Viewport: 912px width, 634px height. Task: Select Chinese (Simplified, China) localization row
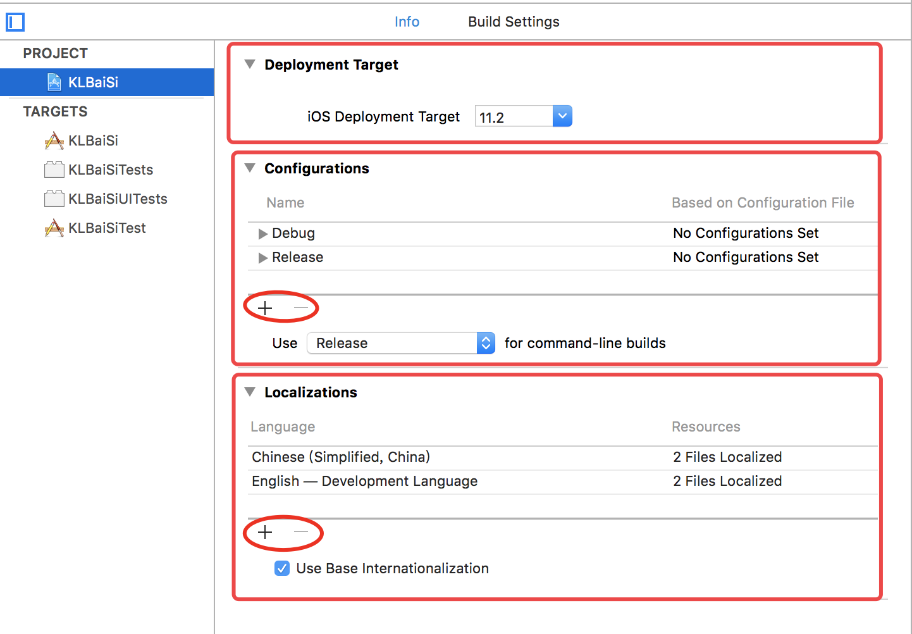pos(341,457)
